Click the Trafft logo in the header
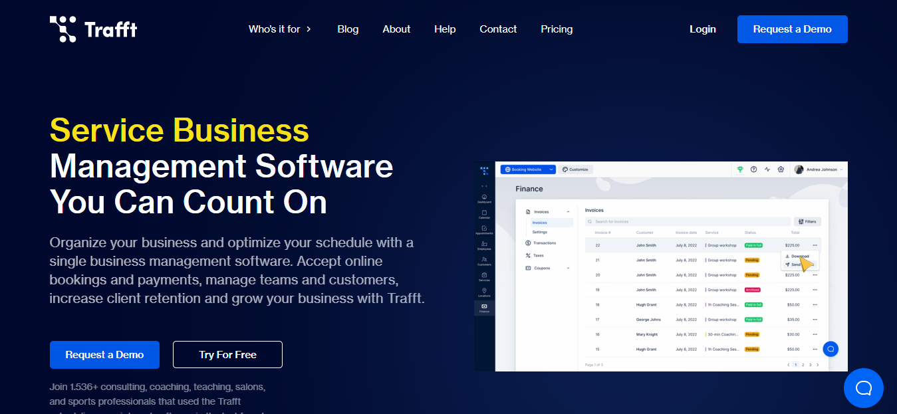The width and height of the screenshot is (897, 414). [x=94, y=29]
